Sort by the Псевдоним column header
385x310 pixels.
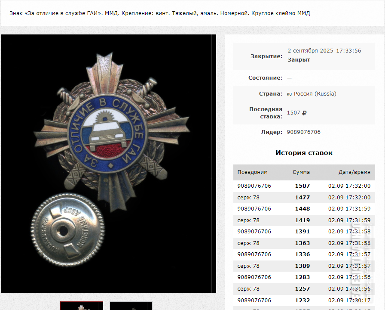click(x=252, y=172)
